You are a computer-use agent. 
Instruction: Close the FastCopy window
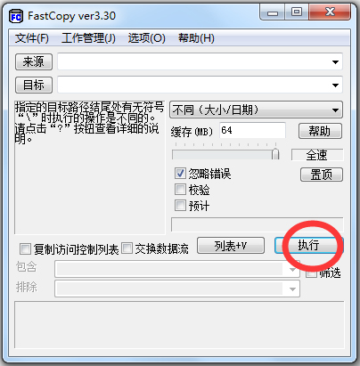[x=330, y=12]
